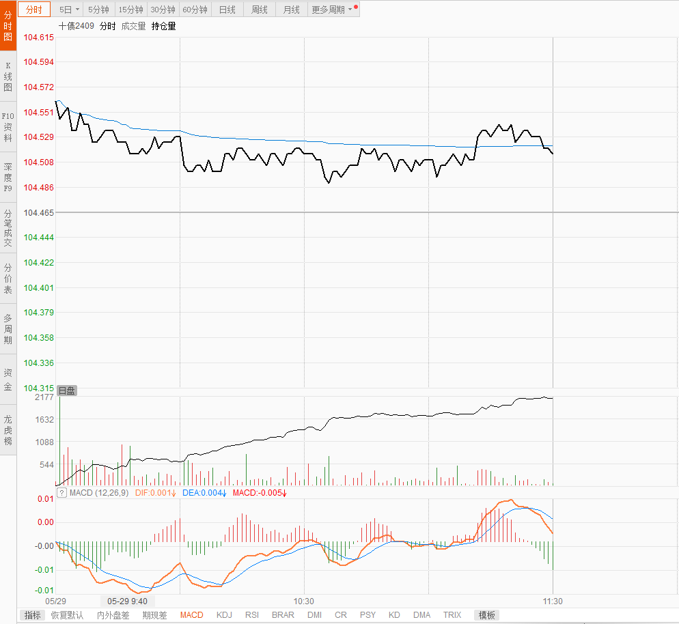679x624 pixels.
Task: Expand the 更多周期 dropdown
Action: pyautogui.click(x=332, y=10)
